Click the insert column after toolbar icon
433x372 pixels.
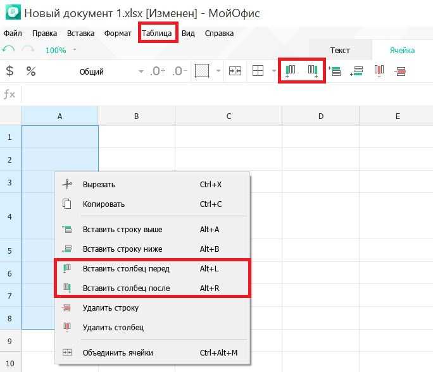[x=313, y=71]
